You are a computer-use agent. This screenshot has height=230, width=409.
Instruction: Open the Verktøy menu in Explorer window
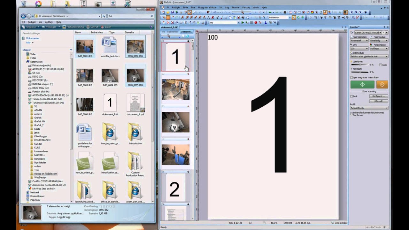coord(49,22)
